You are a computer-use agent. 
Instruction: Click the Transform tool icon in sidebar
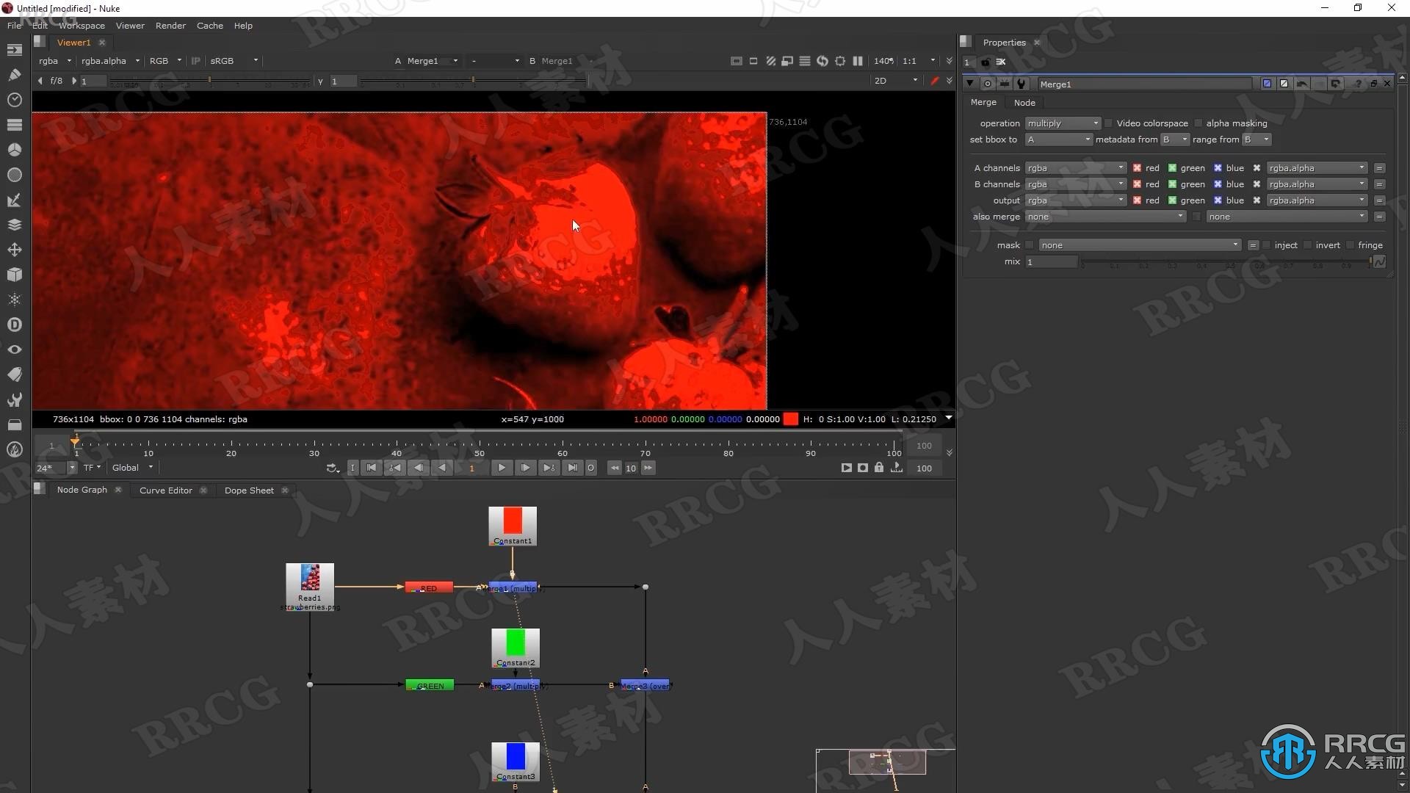tap(15, 250)
